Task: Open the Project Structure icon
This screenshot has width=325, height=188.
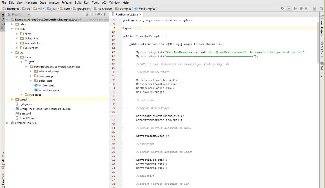Action: [x=314, y=9]
